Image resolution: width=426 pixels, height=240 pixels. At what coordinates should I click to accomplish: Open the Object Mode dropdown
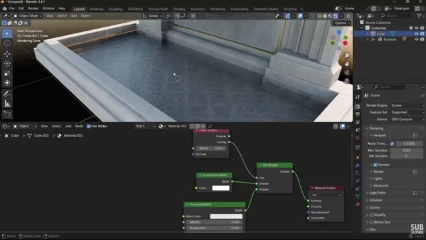27,16
